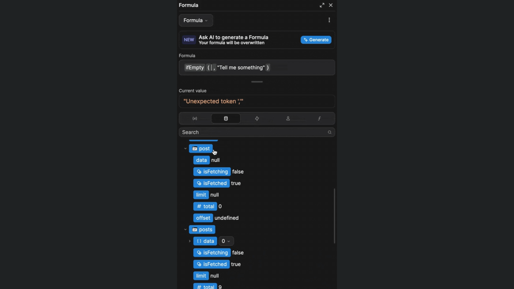Select the lightning quick-actions icon
This screenshot has width=514, height=289.
(257, 118)
